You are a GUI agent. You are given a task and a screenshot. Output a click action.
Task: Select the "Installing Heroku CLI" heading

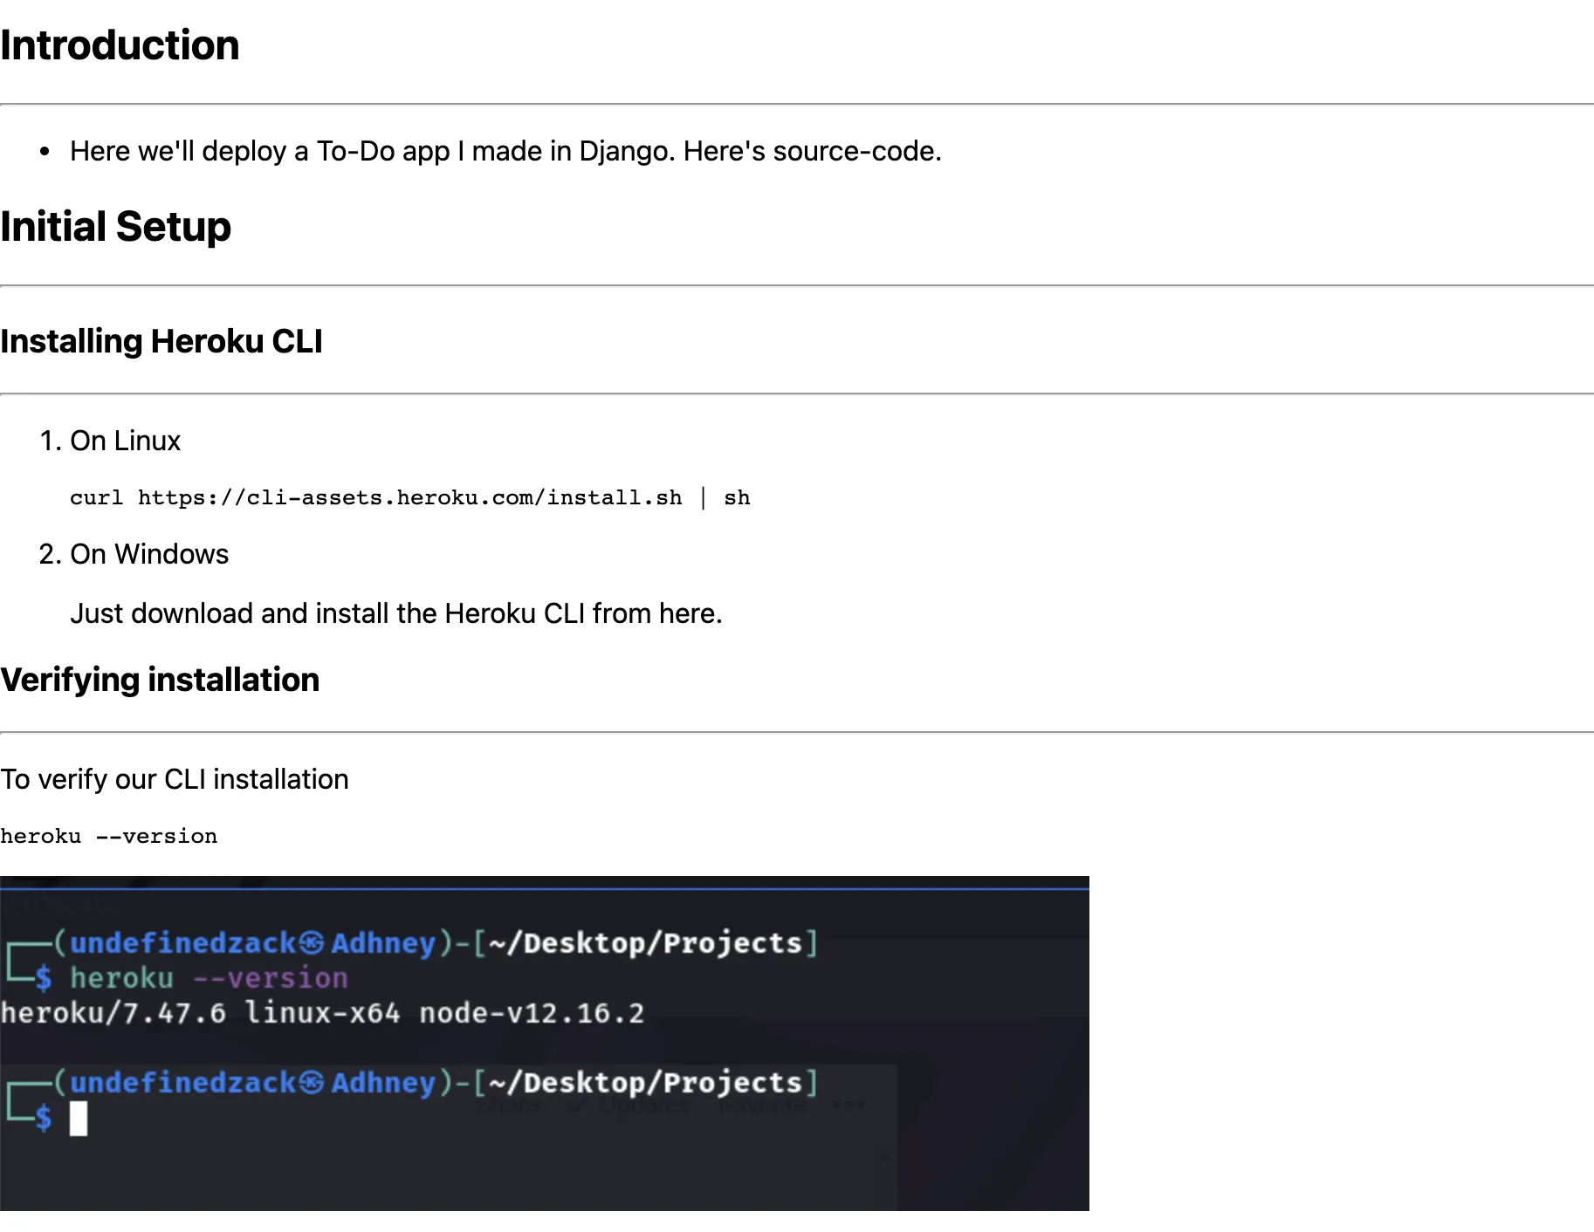[x=161, y=341]
